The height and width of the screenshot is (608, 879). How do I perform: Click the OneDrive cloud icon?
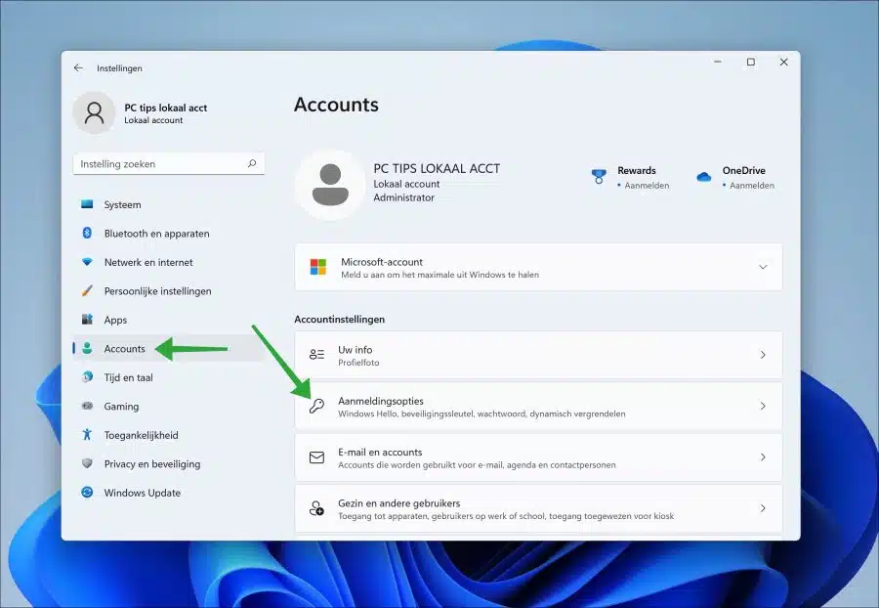click(x=703, y=177)
